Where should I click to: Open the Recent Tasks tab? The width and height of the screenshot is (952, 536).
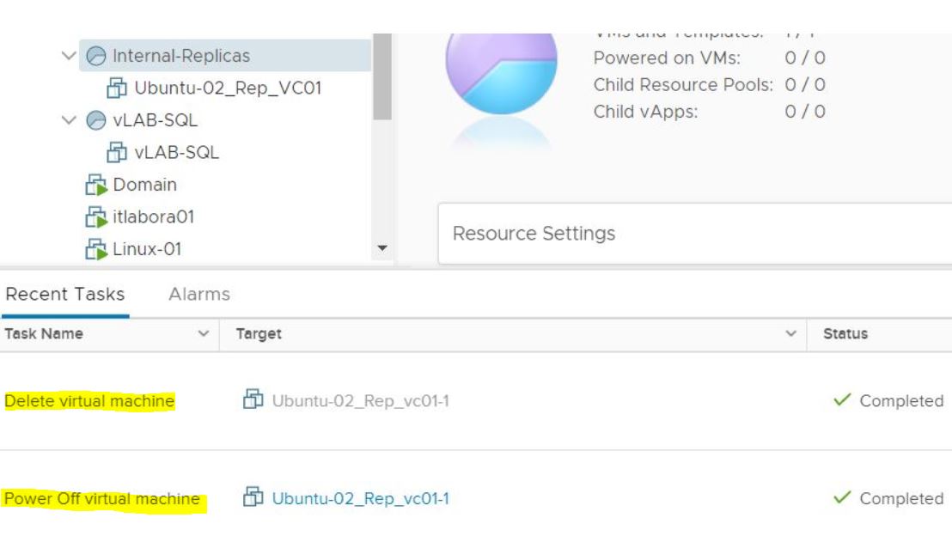[65, 294]
